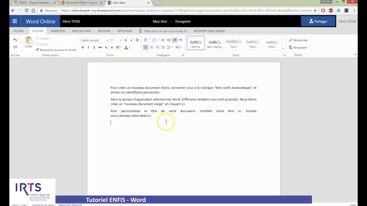
Task: Center the paragraph text
Action: (x=151, y=47)
